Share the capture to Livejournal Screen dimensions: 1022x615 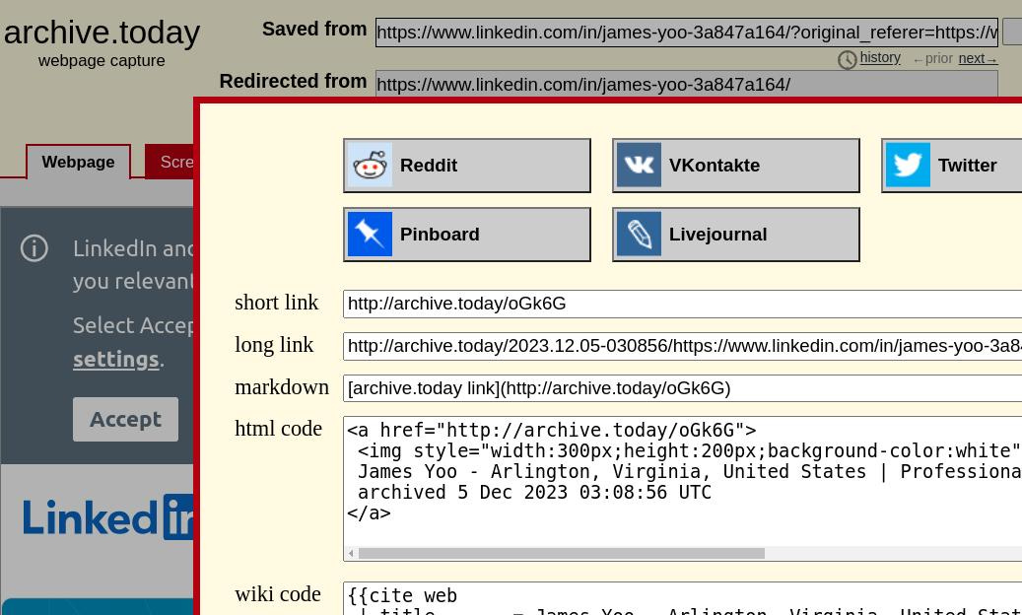click(736, 235)
